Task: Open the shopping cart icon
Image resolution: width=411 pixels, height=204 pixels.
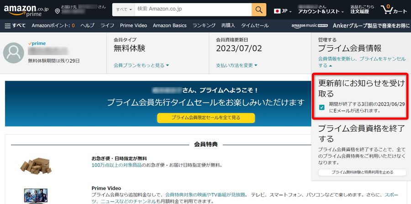Action: coord(386,10)
